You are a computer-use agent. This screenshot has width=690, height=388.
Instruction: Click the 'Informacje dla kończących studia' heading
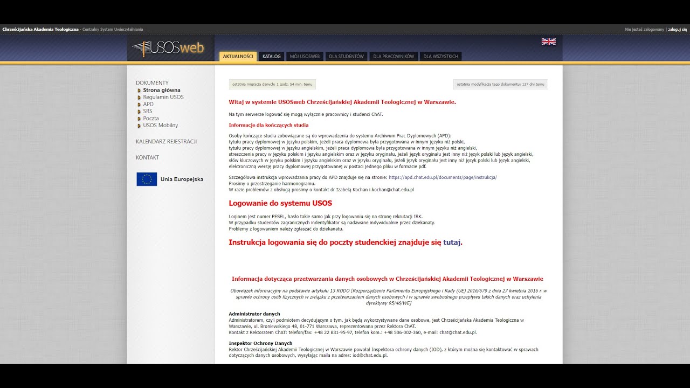point(268,125)
